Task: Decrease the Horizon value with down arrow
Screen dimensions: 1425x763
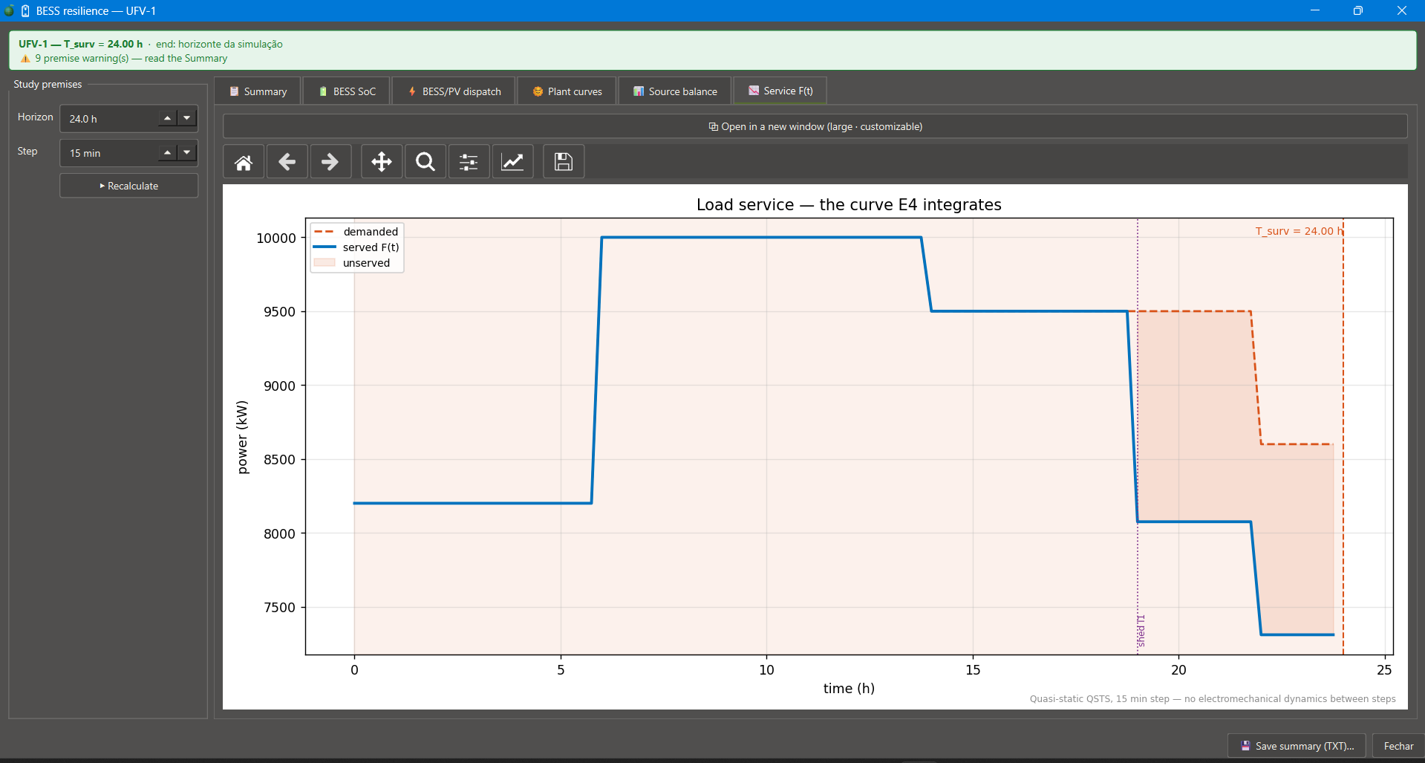Action: coord(187,118)
